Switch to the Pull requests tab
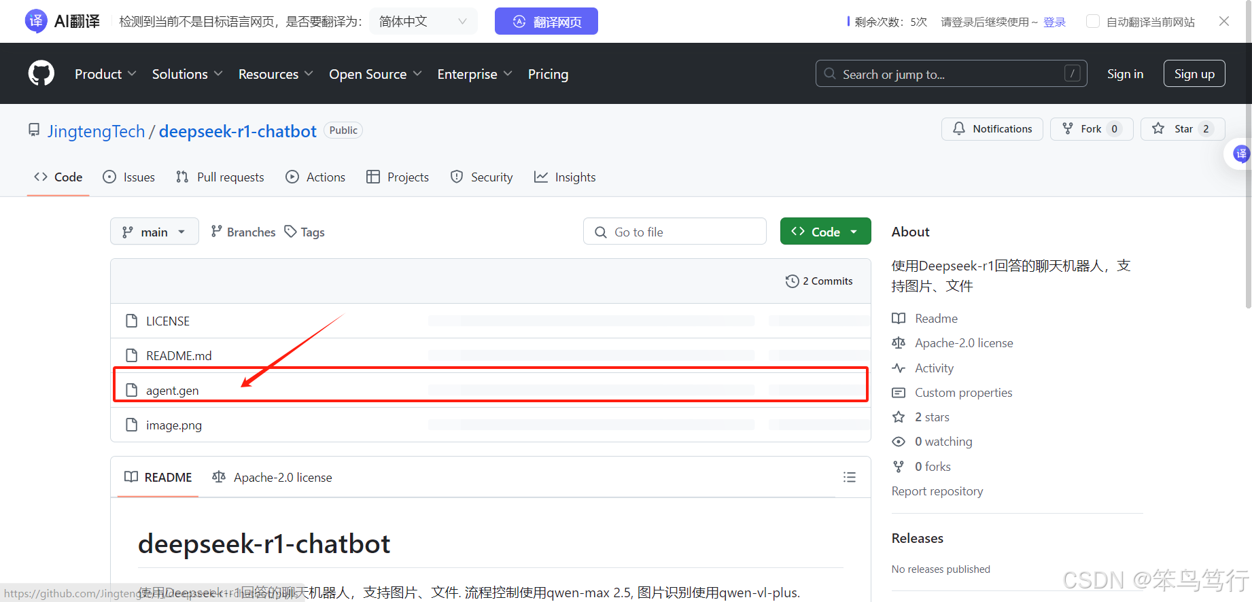1252x602 pixels. pyautogui.click(x=220, y=177)
